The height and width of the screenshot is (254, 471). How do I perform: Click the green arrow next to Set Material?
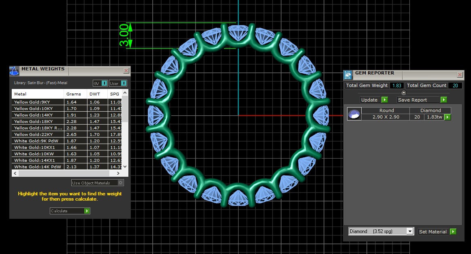coord(453,231)
